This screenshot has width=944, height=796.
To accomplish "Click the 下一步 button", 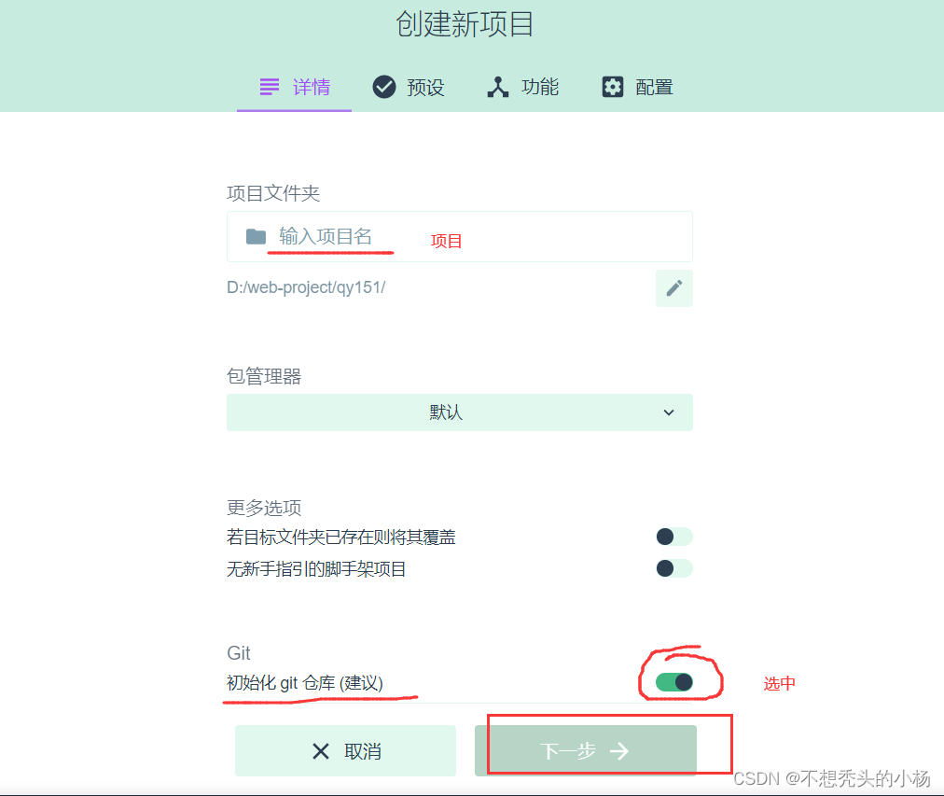I will [586, 751].
